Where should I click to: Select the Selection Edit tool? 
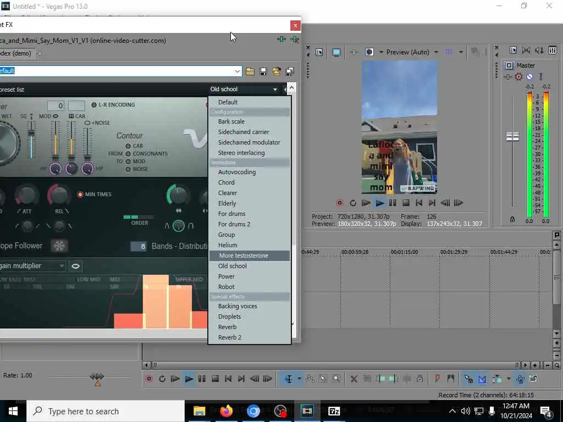point(323,379)
